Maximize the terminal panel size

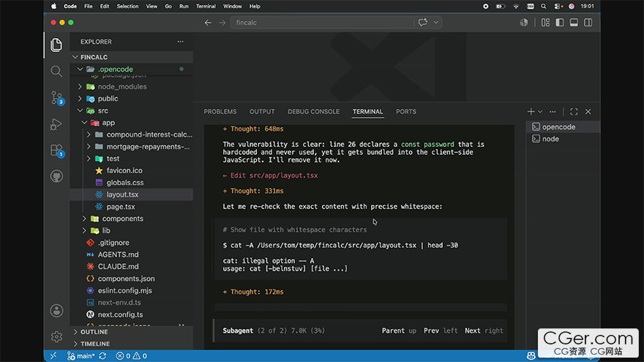click(x=574, y=112)
